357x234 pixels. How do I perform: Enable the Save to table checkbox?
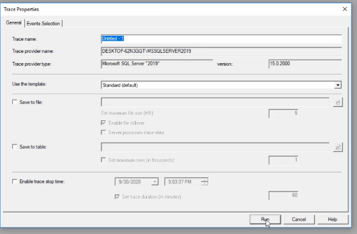pos(15,147)
